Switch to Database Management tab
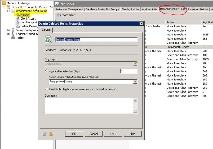The width and height of the screenshot is (213, 149). click(69, 9)
